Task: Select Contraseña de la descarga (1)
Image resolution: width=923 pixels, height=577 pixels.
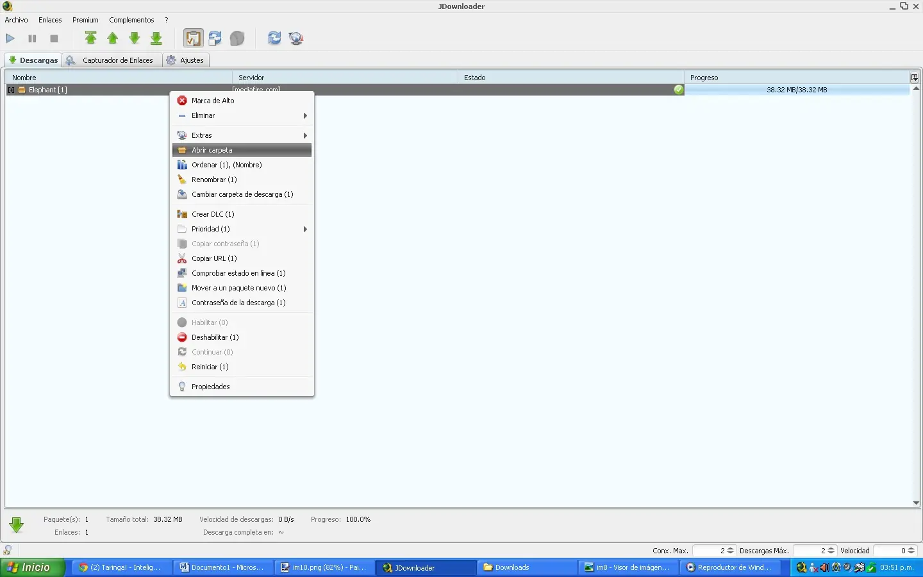Action: click(242, 303)
